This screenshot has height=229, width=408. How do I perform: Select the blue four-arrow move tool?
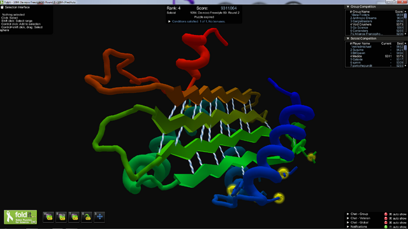pos(99,217)
